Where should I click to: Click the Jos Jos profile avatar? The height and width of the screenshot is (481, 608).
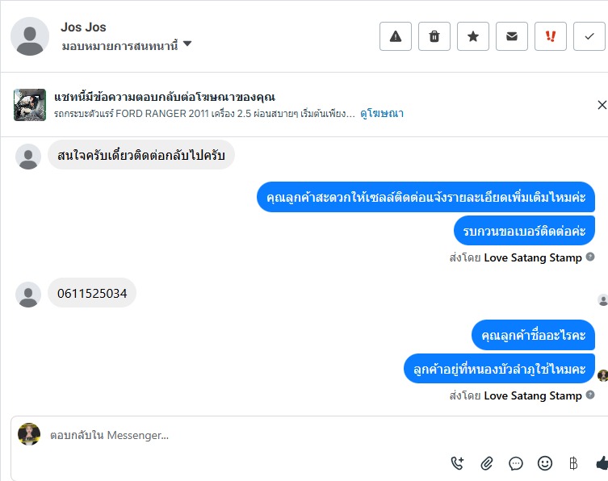click(x=30, y=36)
